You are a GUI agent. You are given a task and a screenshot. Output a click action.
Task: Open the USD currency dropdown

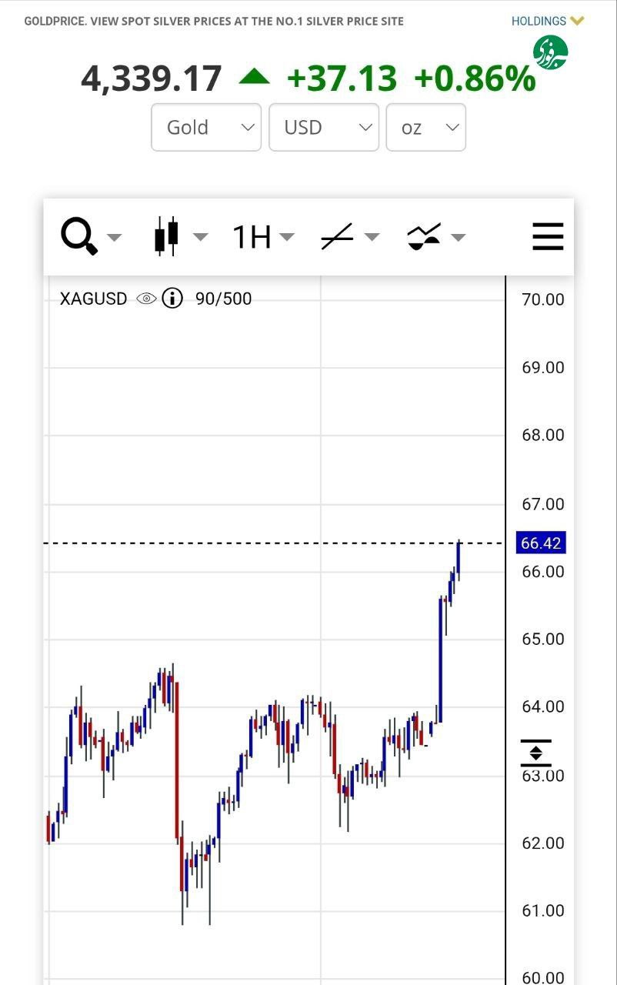click(x=324, y=127)
